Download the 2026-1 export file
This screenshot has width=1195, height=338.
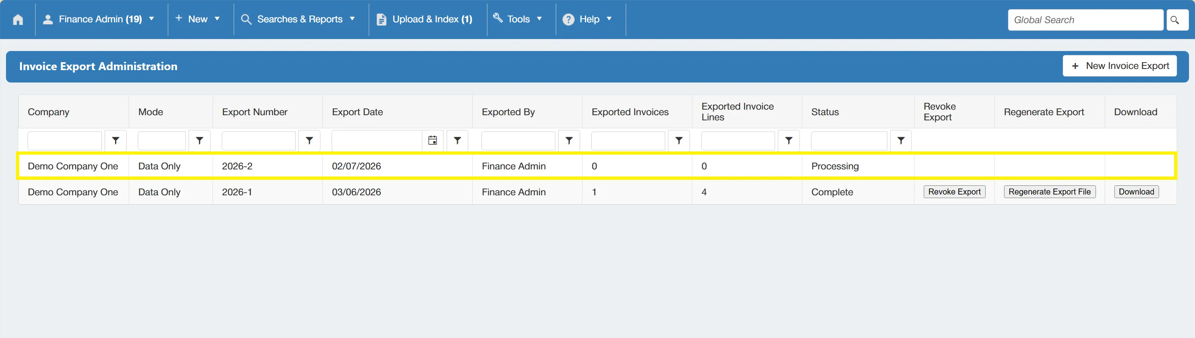click(1136, 192)
